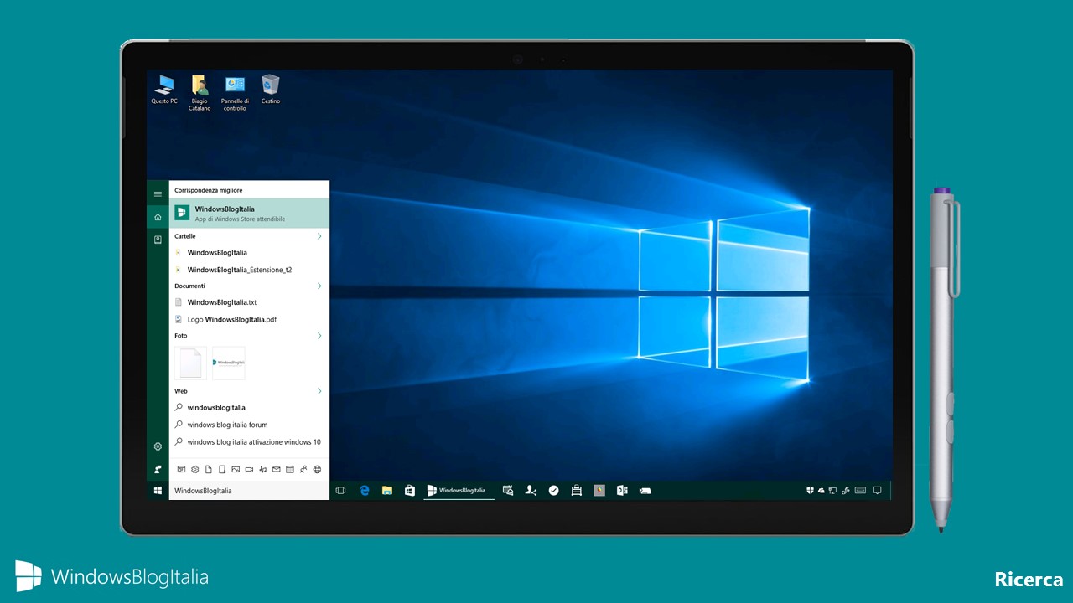Filter search results by web globe
Viewport: 1073px width, 603px height.
[x=317, y=469]
